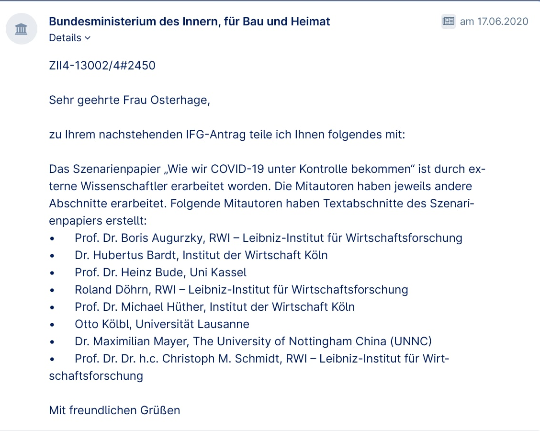The image size is (540, 431).
Task: Open the Details disclosure label
Action: point(65,38)
